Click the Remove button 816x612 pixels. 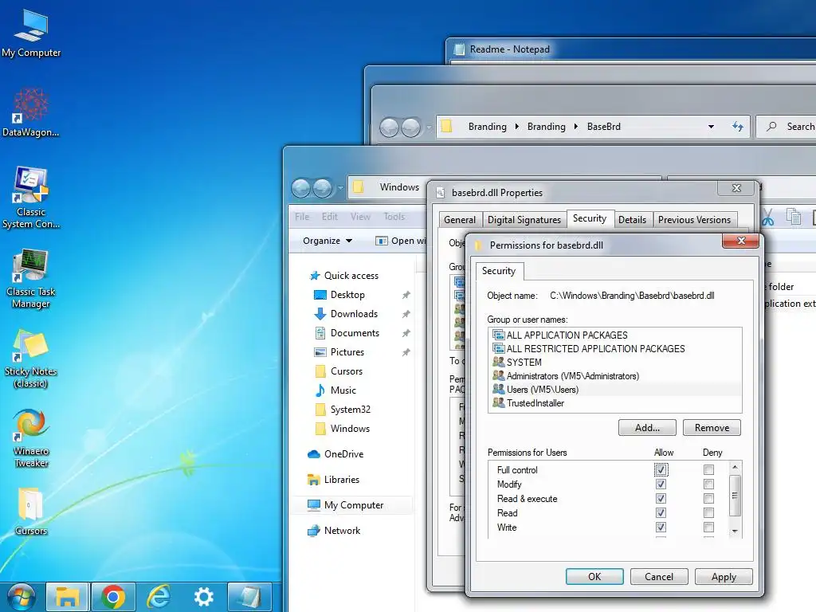(712, 428)
